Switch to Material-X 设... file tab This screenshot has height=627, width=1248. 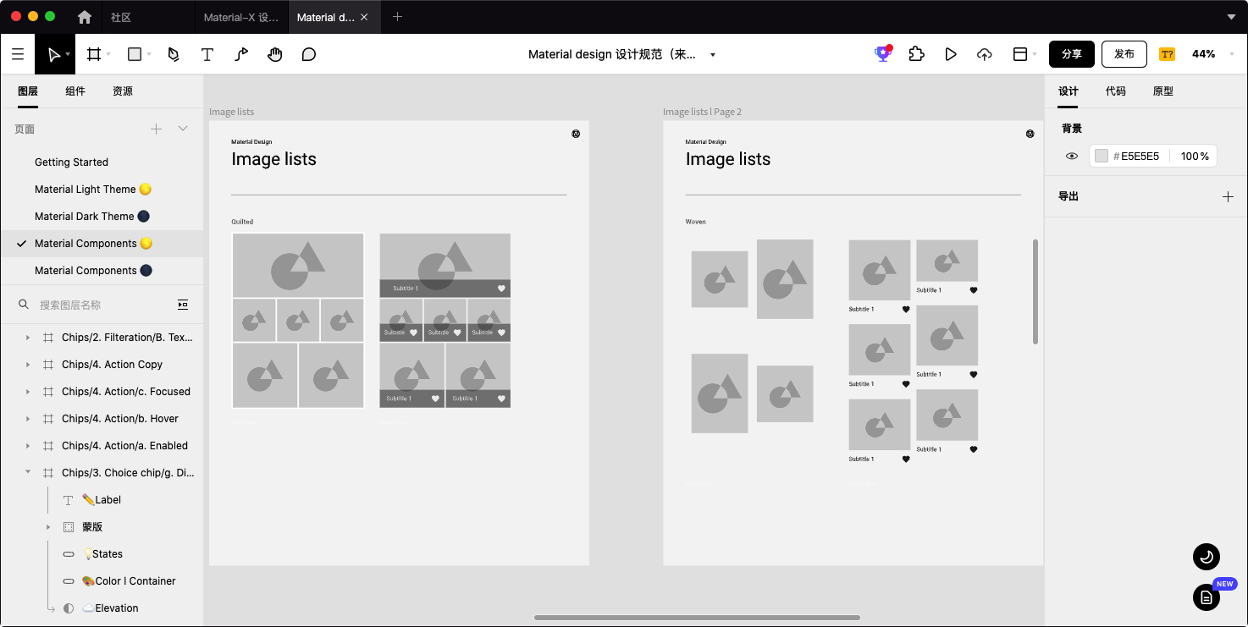241,17
